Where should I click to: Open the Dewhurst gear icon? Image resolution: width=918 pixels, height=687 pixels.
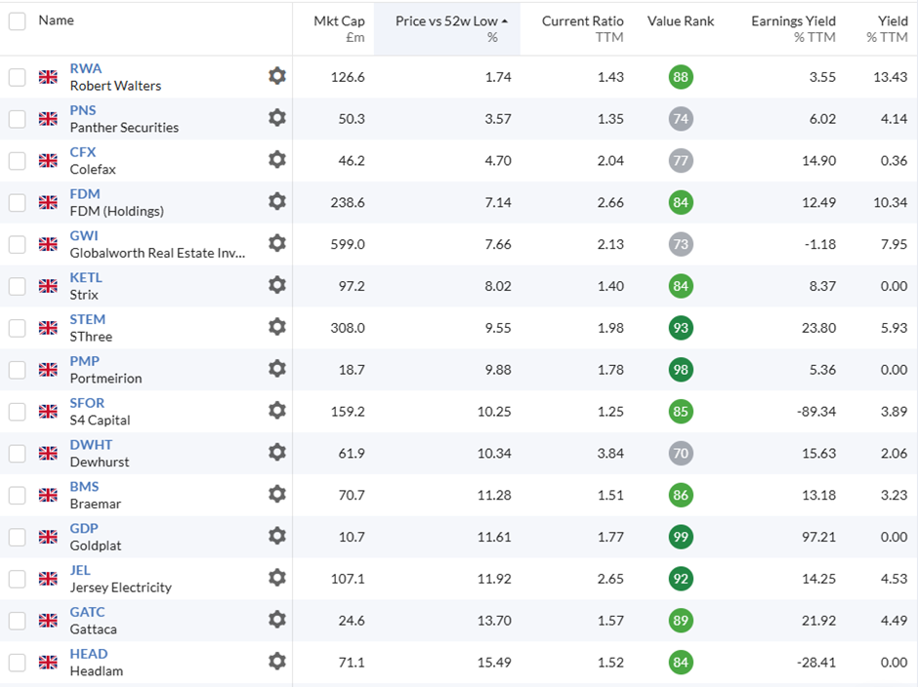(x=277, y=453)
